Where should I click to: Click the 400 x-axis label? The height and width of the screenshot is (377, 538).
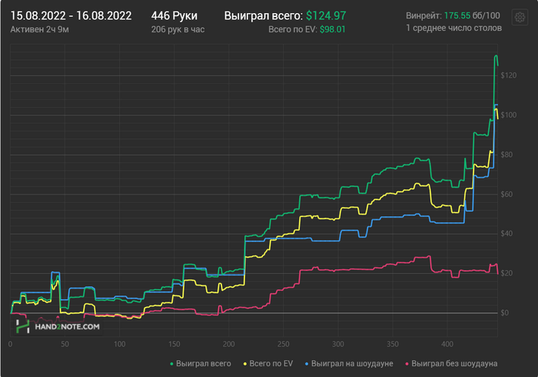point(447,344)
